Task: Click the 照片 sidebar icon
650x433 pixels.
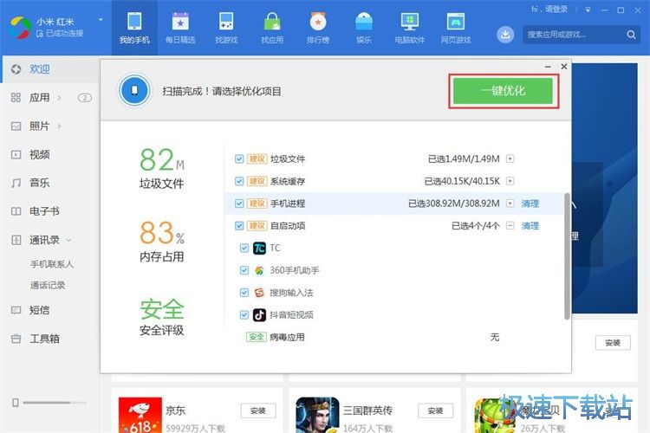Action: (x=16, y=126)
